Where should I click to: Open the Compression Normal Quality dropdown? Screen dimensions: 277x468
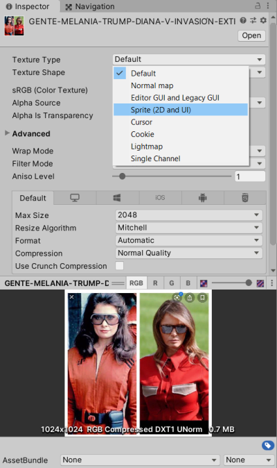coord(188,253)
